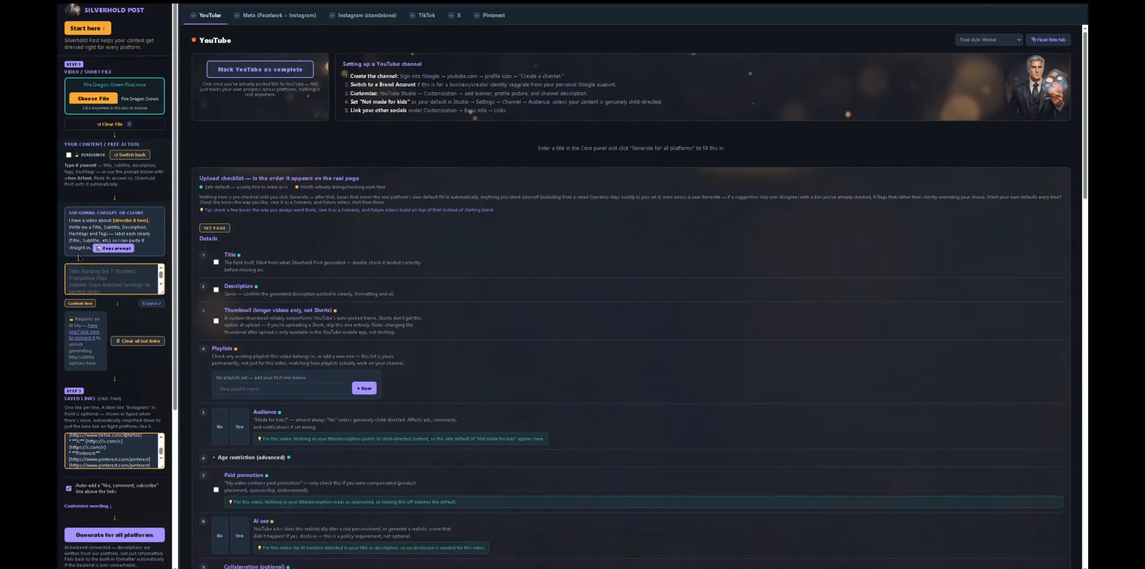Image resolution: width=1145 pixels, height=569 pixels.
Task: Click the Collaboration (optional) heading
Action: pyautogui.click(x=254, y=566)
